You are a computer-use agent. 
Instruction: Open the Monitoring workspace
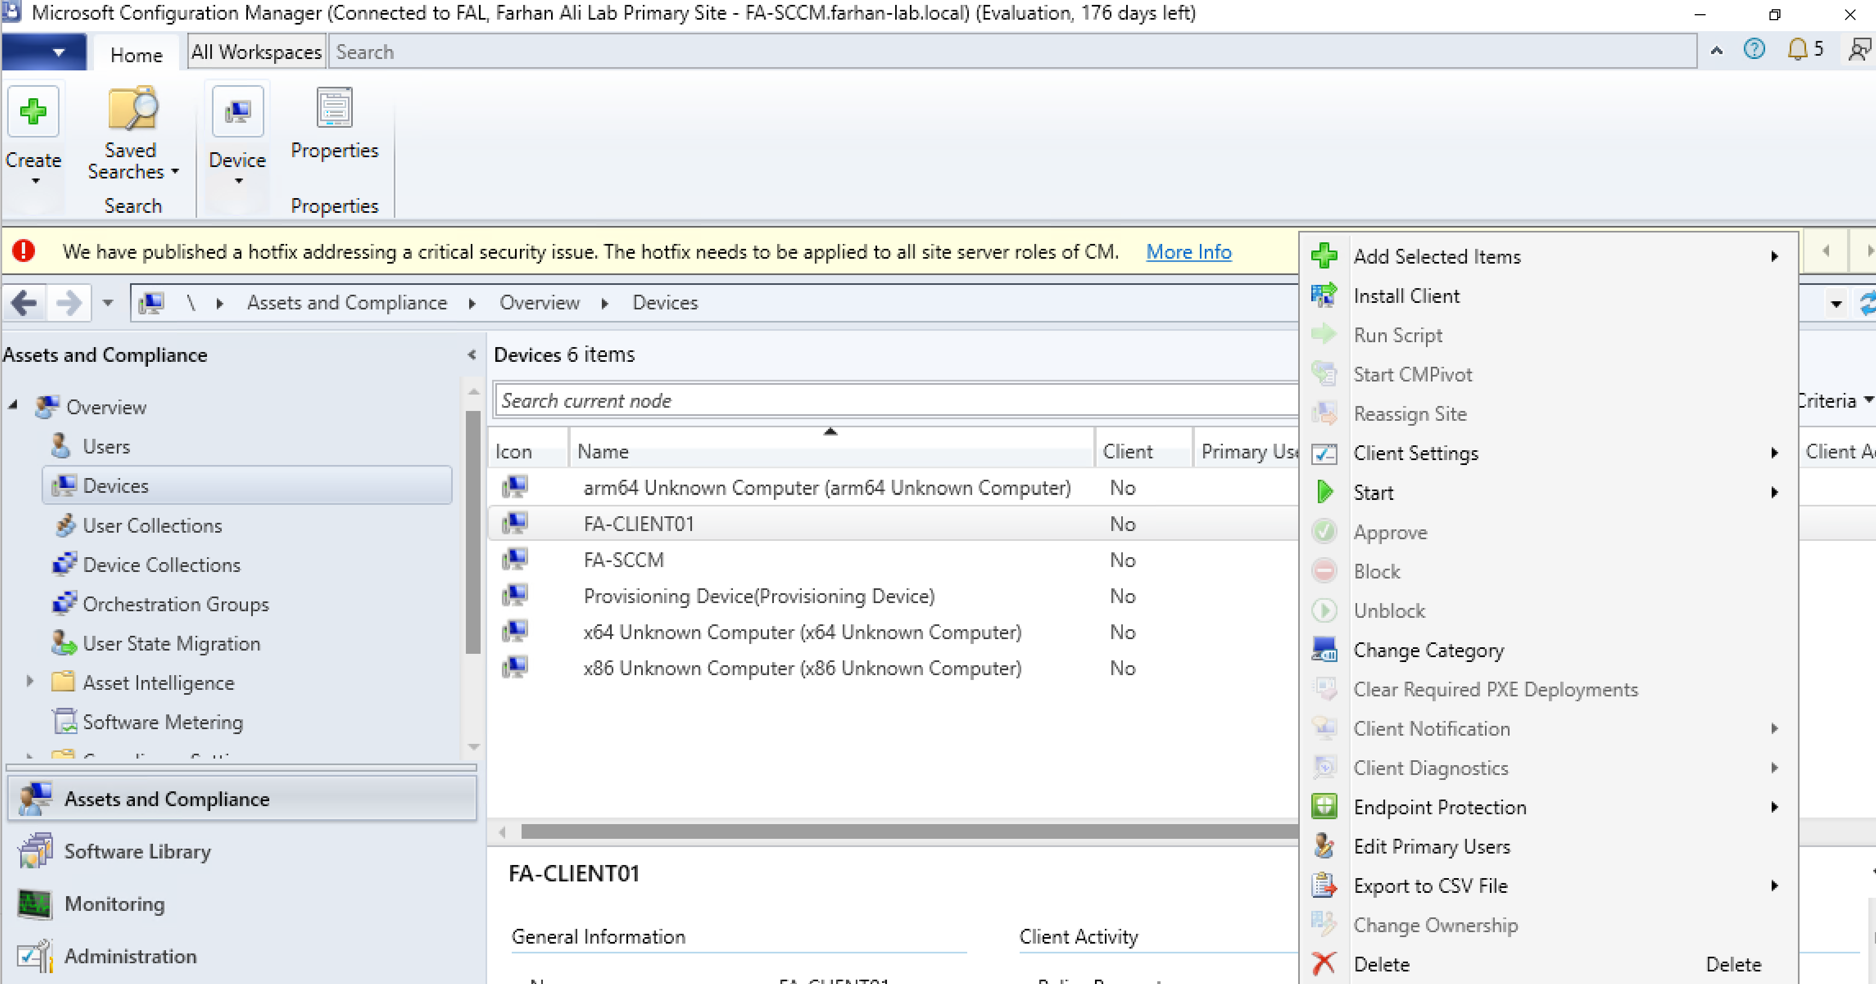114,903
